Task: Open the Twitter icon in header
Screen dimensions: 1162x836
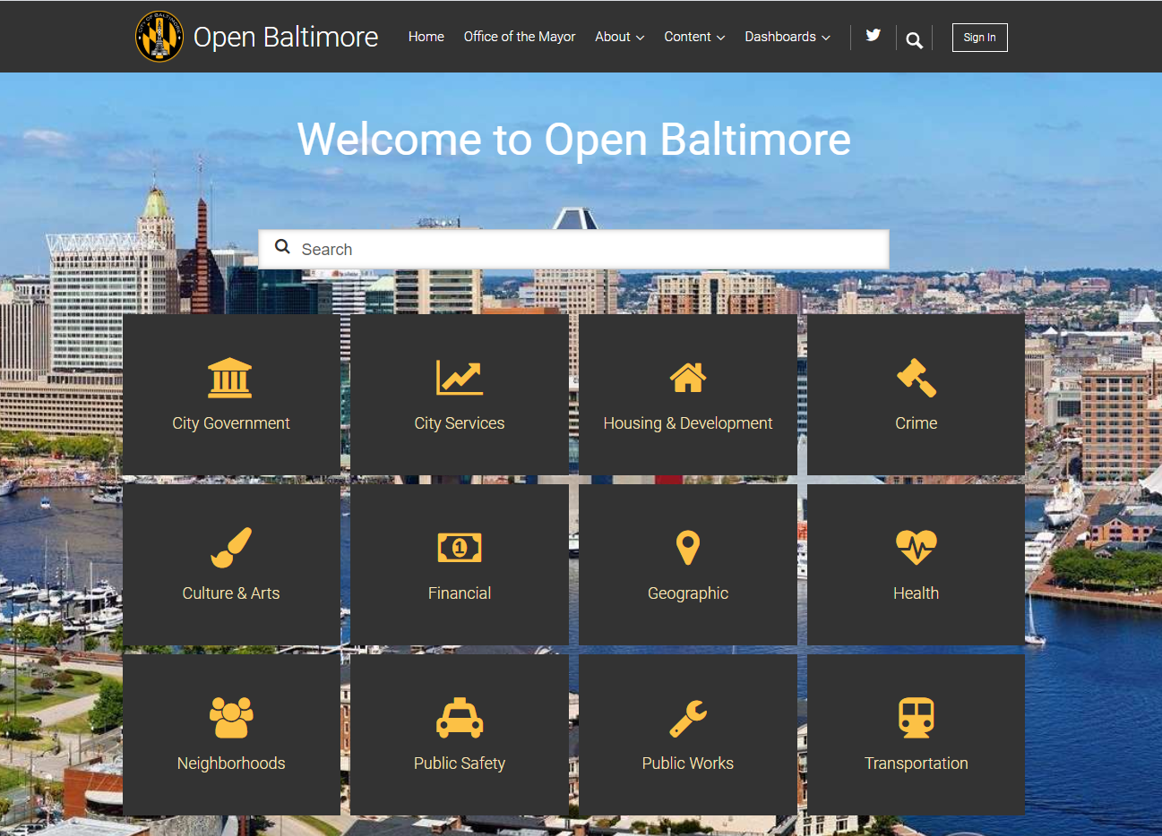Action: point(873,36)
